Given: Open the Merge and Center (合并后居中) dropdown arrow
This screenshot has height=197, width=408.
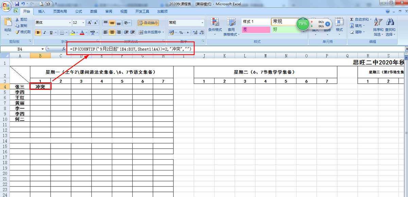Looking at the screenshot, I should [163, 32].
